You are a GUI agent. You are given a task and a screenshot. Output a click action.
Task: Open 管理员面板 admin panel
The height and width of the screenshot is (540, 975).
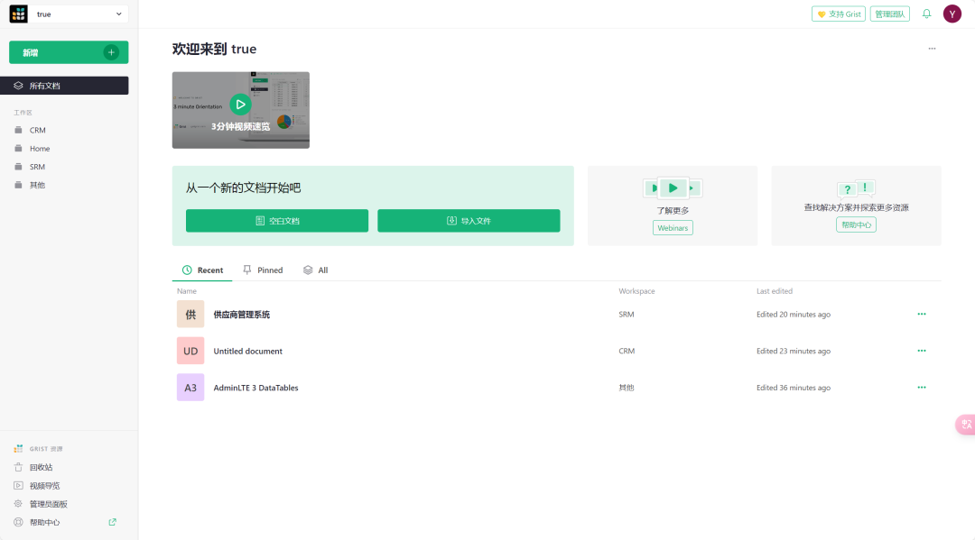point(48,504)
